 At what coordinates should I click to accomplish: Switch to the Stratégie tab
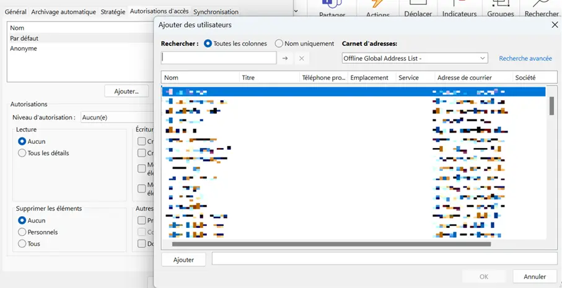click(x=113, y=12)
